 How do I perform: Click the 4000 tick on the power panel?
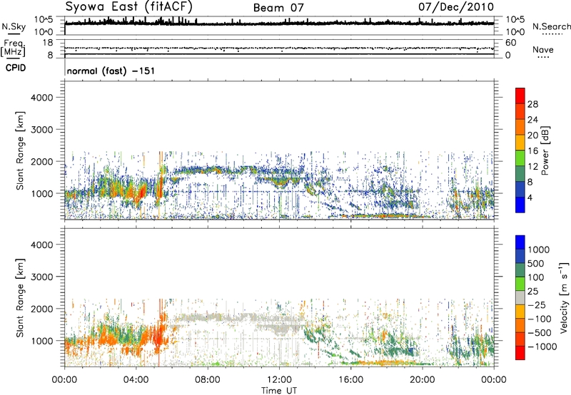point(42,98)
